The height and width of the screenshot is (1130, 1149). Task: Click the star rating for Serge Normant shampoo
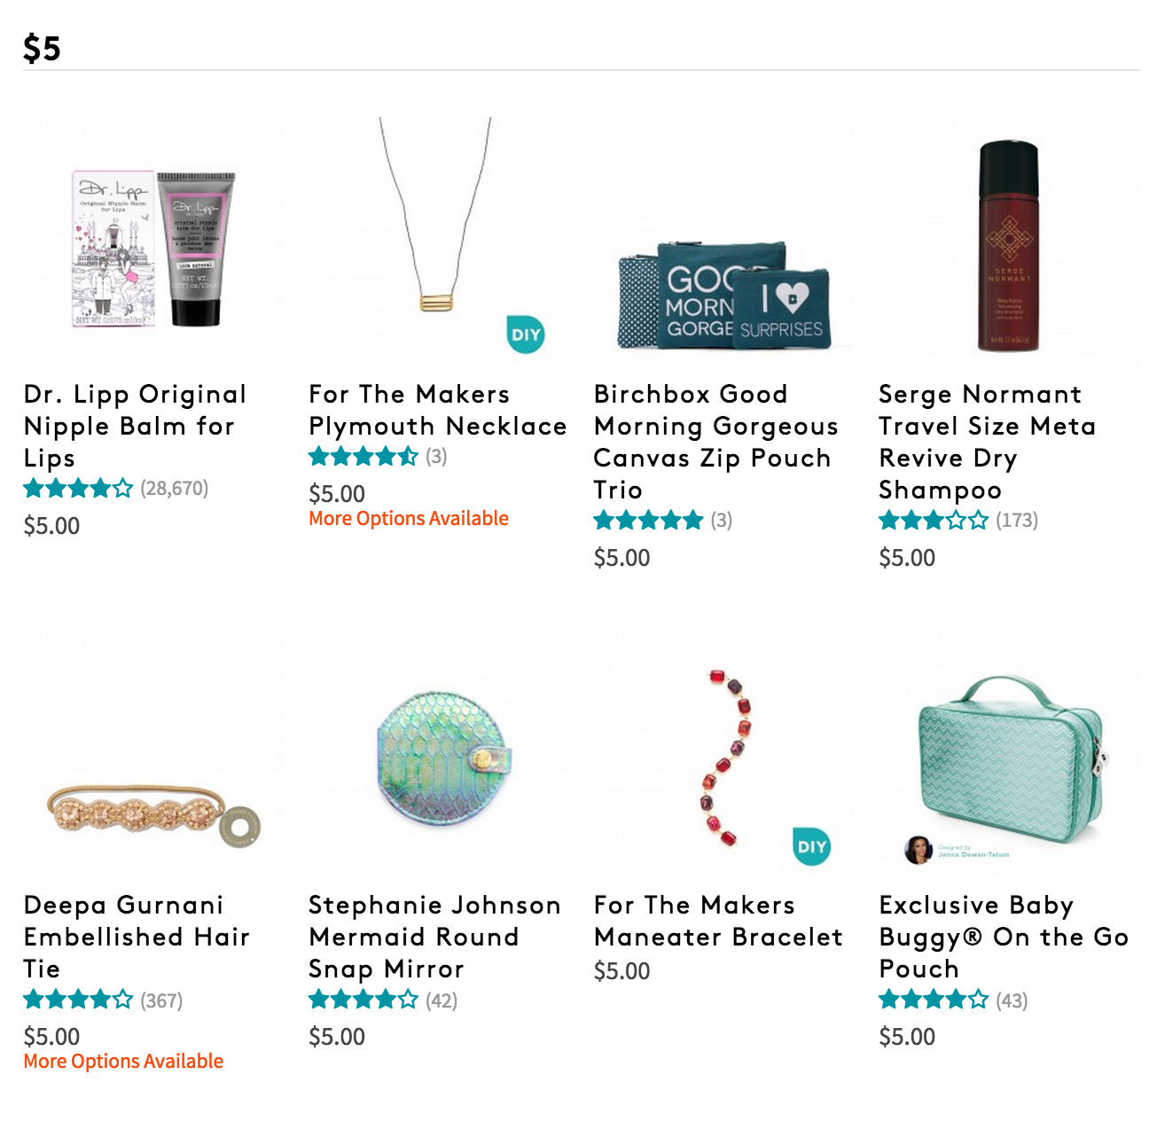coord(934,520)
